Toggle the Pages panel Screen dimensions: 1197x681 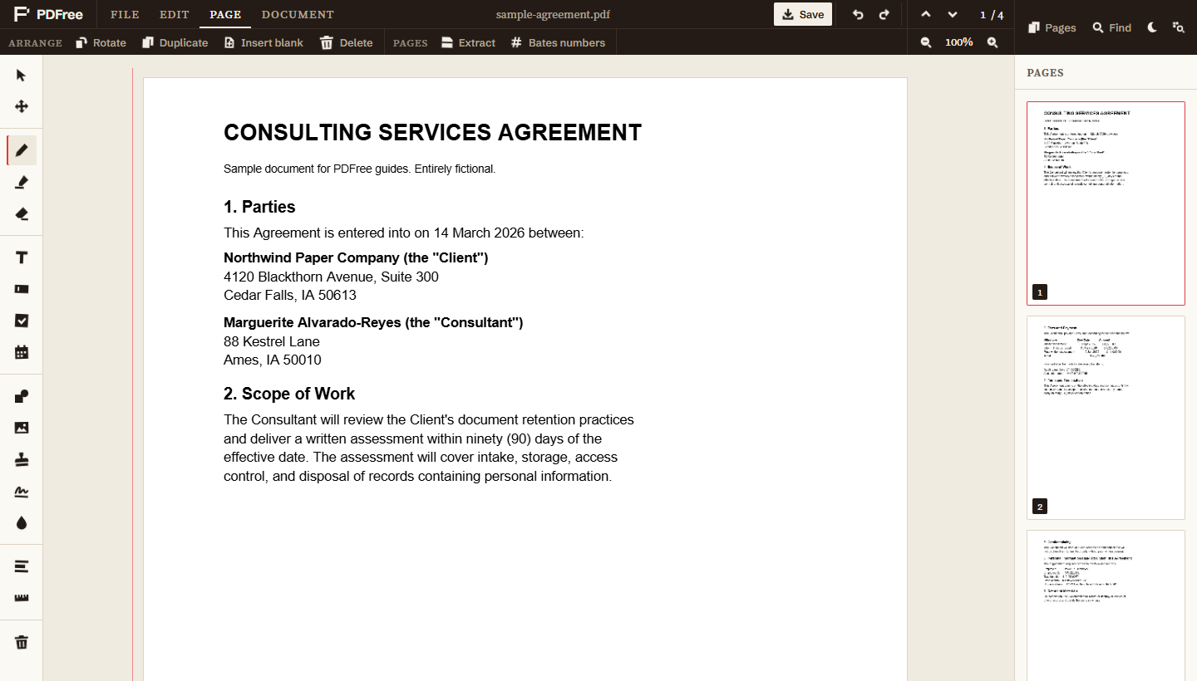(x=1052, y=27)
